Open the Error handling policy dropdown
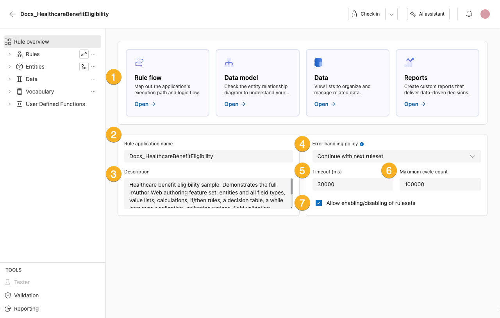Screen dimensions: 500x318 click(x=396, y=156)
